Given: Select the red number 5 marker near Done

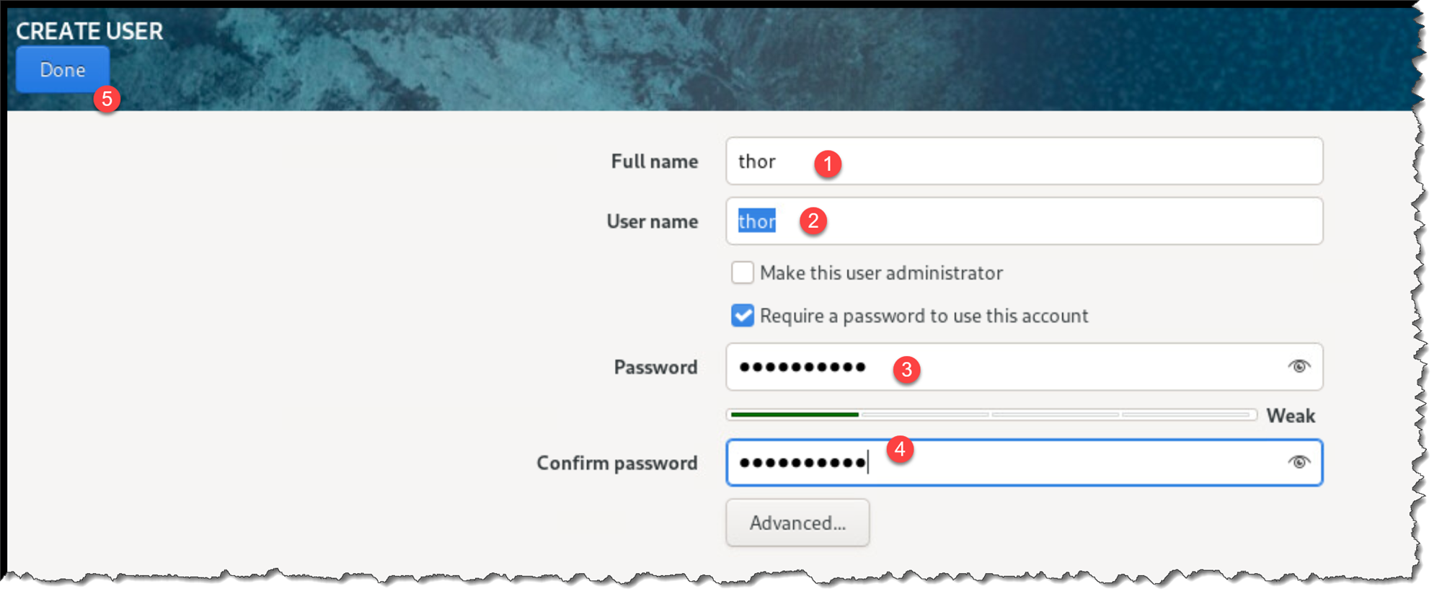Looking at the screenshot, I should (107, 99).
